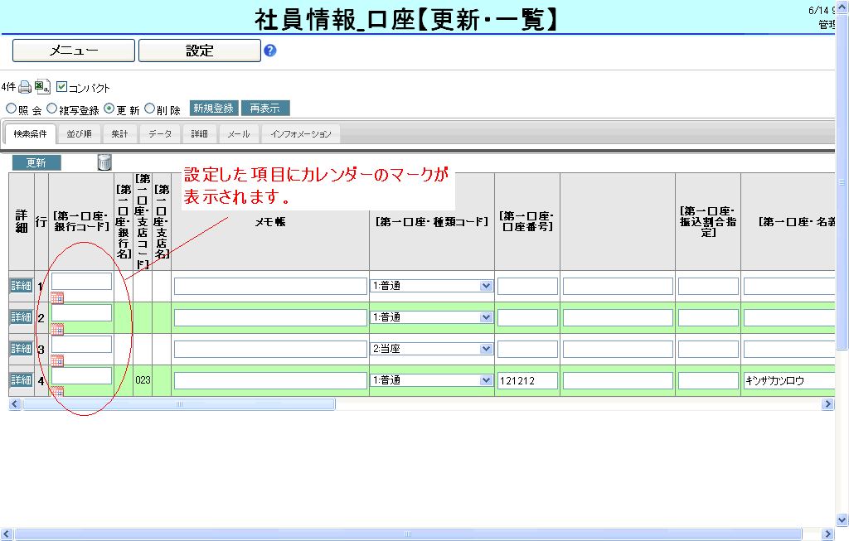Screen dimensions: 849x541
Task: Click account number field containing 121212
Action: coord(527,381)
